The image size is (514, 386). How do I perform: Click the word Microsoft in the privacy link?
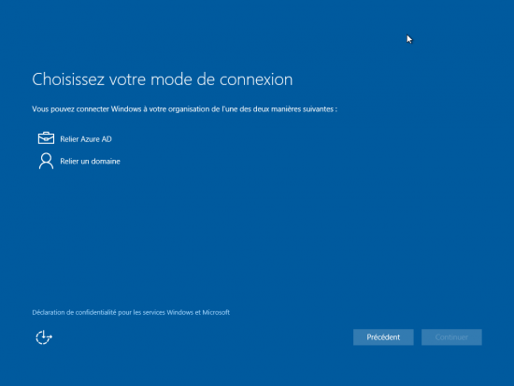(x=216, y=312)
